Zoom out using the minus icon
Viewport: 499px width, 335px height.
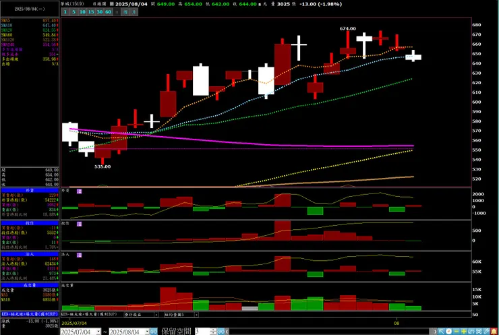pyautogui.click(x=457, y=332)
